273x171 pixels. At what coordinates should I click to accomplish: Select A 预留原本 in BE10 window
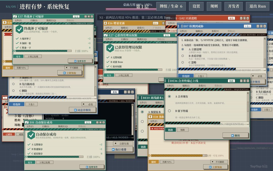pyautogui.click(x=142, y=112)
